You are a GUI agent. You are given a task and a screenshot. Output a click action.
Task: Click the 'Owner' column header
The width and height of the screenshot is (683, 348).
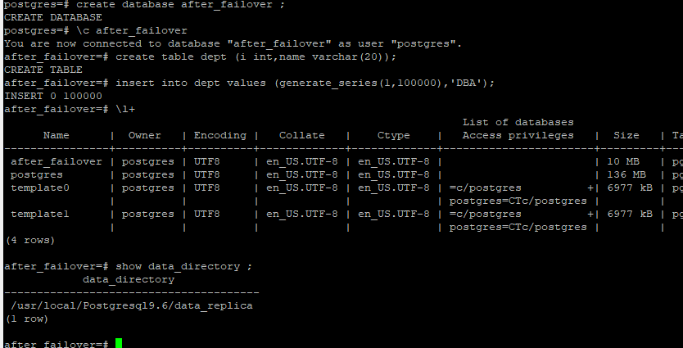(x=145, y=135)
